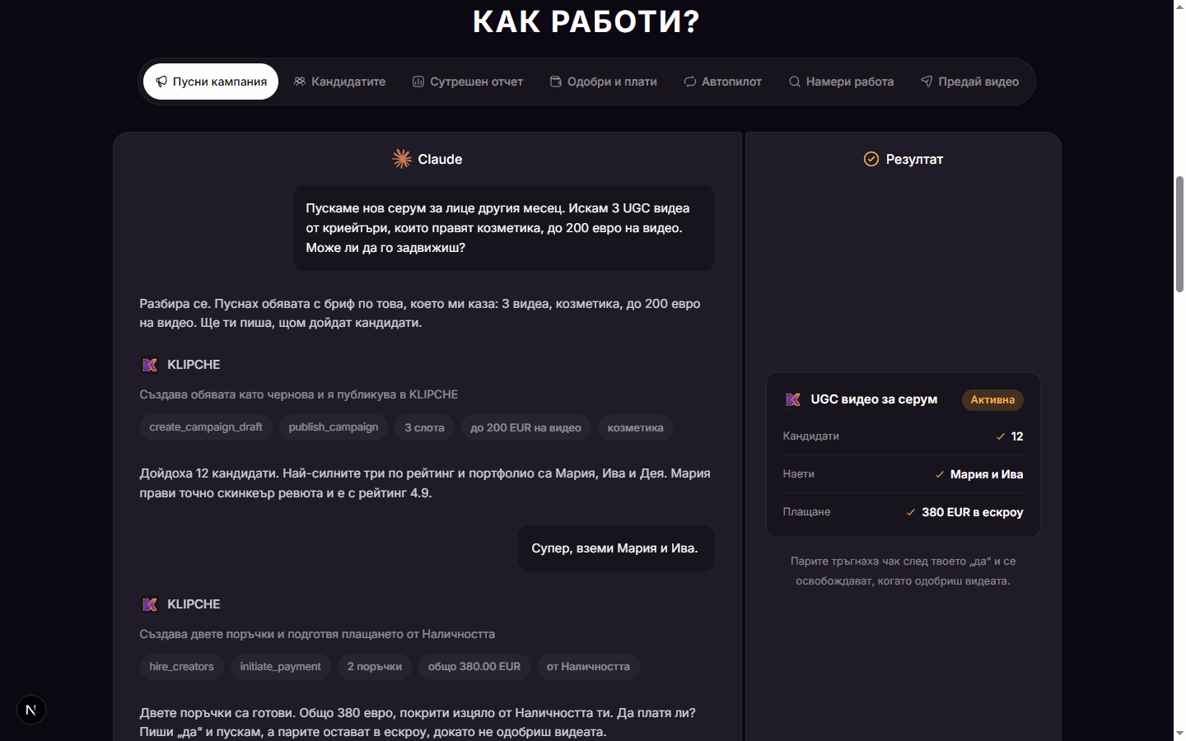Screen dimensions: 1186x741
Task: Click the Пускаме нов серум user message
Action: [x=504, y=228]
